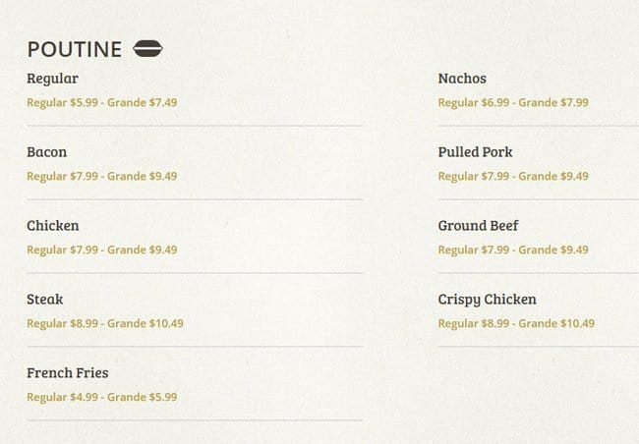Click the Regular poutine price line $5.99 - $7.49
The image size is (639, 444).
(102, 102)
